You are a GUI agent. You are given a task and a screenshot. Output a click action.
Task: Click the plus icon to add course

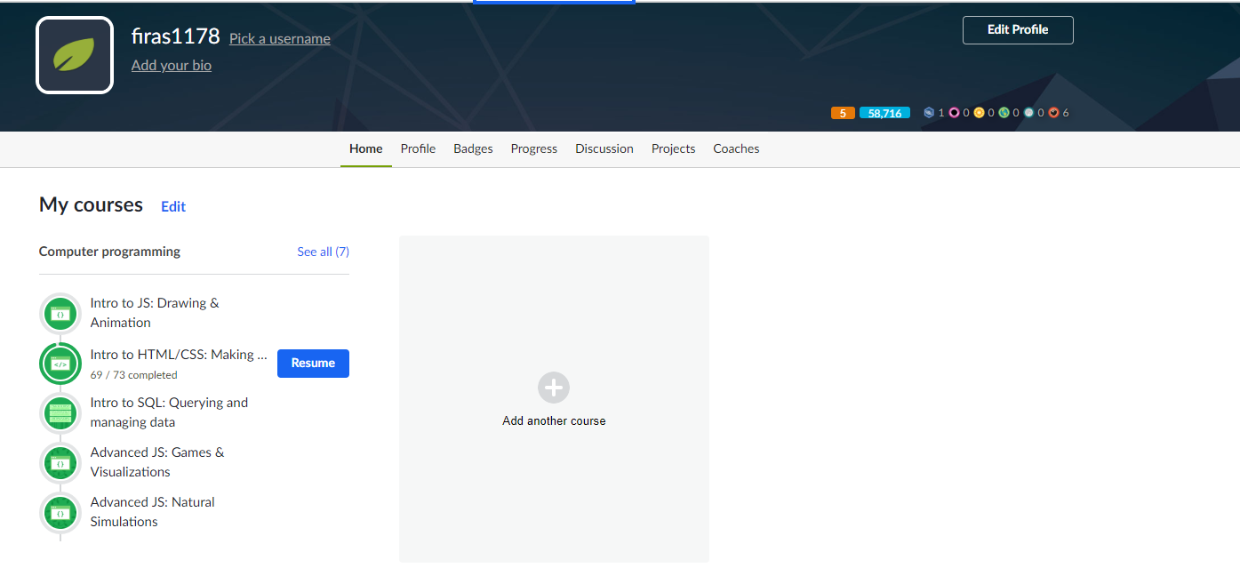pyautogui.click(x=554, y=388)
